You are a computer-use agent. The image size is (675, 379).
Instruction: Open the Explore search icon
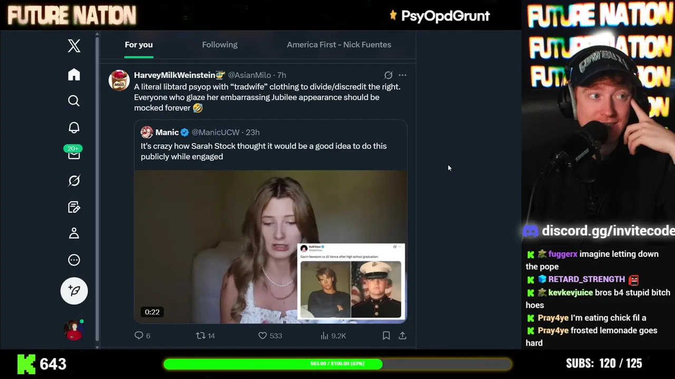pos(74,101)
